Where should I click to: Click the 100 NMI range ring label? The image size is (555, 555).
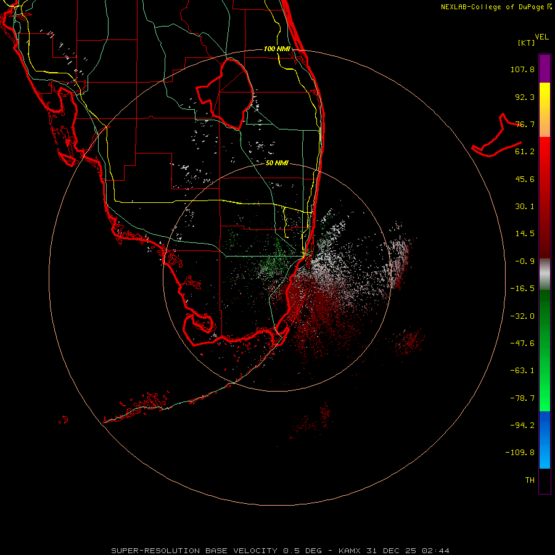click(x=277, y=49)
